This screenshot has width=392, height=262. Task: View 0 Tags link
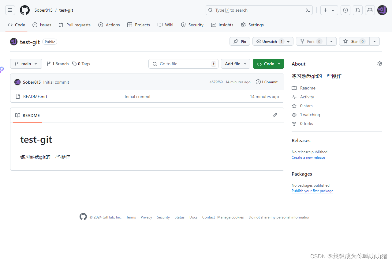pos(81,64)
